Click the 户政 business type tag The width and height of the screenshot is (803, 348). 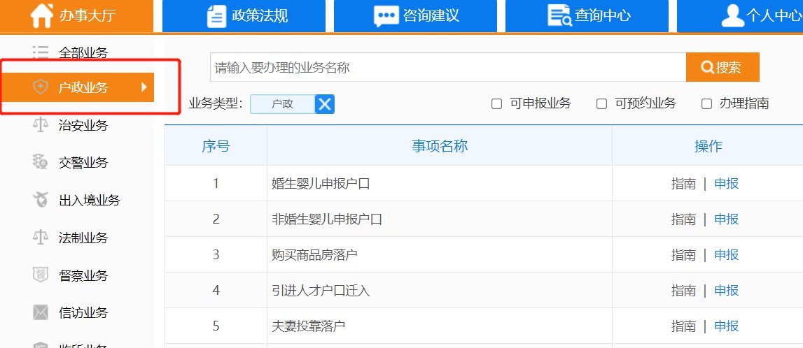(x=283, y=104)
